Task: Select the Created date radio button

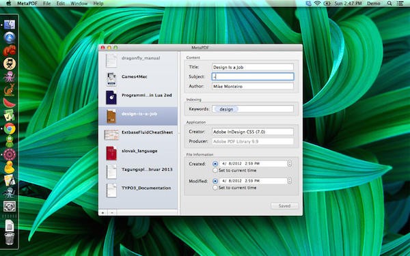Action: tap(215, 164)
